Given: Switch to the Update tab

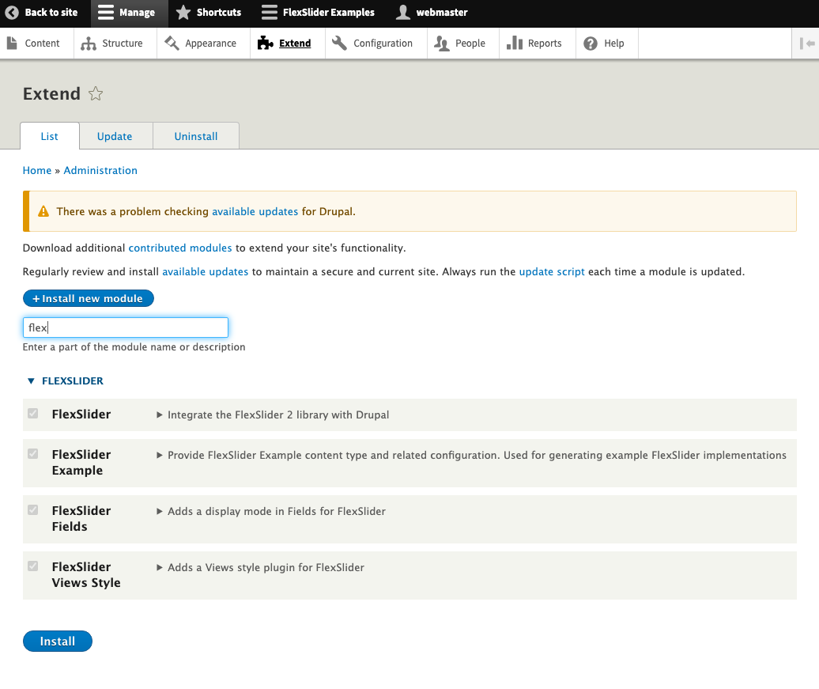Looking at the screenshot, I should point(115,136).
